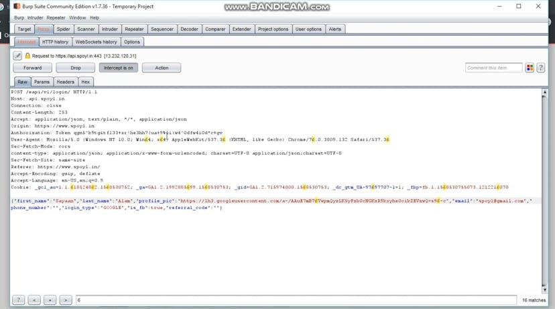Click the scroll down arrow of the request editor
The width and height of the screenshot is (555, 309).
544,290
